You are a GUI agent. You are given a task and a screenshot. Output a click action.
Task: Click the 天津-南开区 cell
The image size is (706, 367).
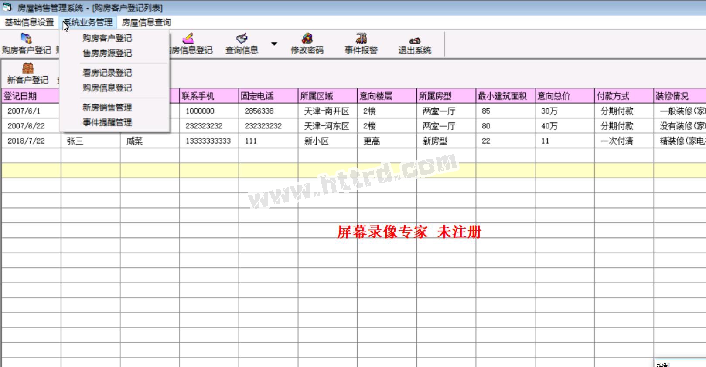tap(327, 111)
